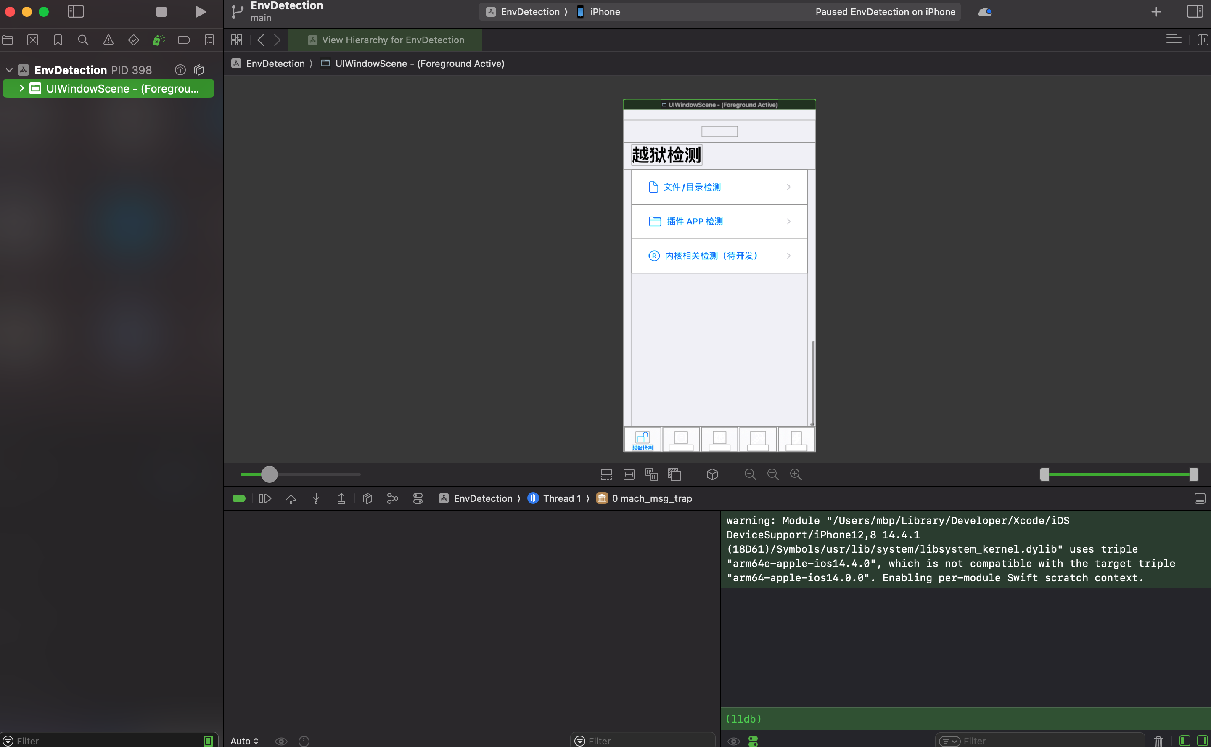Continue program execution in debug bar

265,498
